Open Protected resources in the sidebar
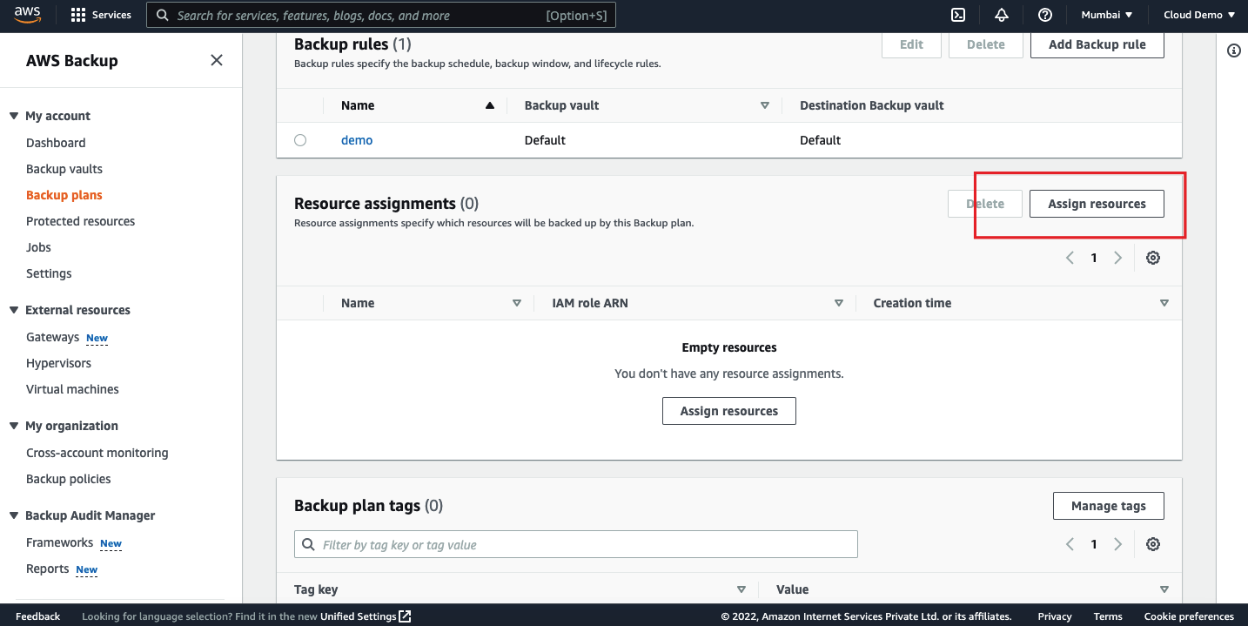 [80, 221]
